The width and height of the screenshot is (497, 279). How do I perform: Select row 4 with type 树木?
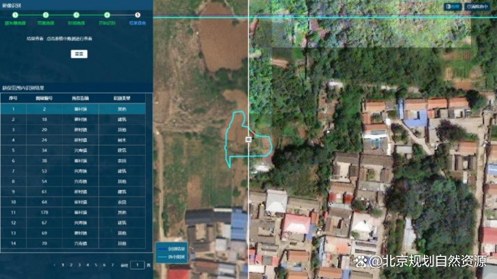(x=75, y=139)
